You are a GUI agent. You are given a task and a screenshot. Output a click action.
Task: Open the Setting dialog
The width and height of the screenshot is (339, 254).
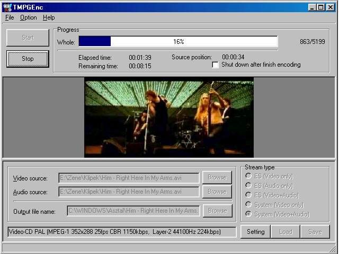(x=255, y=232)
